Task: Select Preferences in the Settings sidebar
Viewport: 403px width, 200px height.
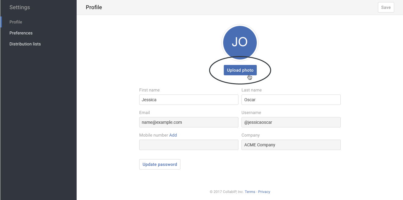Action: (21, 33)
